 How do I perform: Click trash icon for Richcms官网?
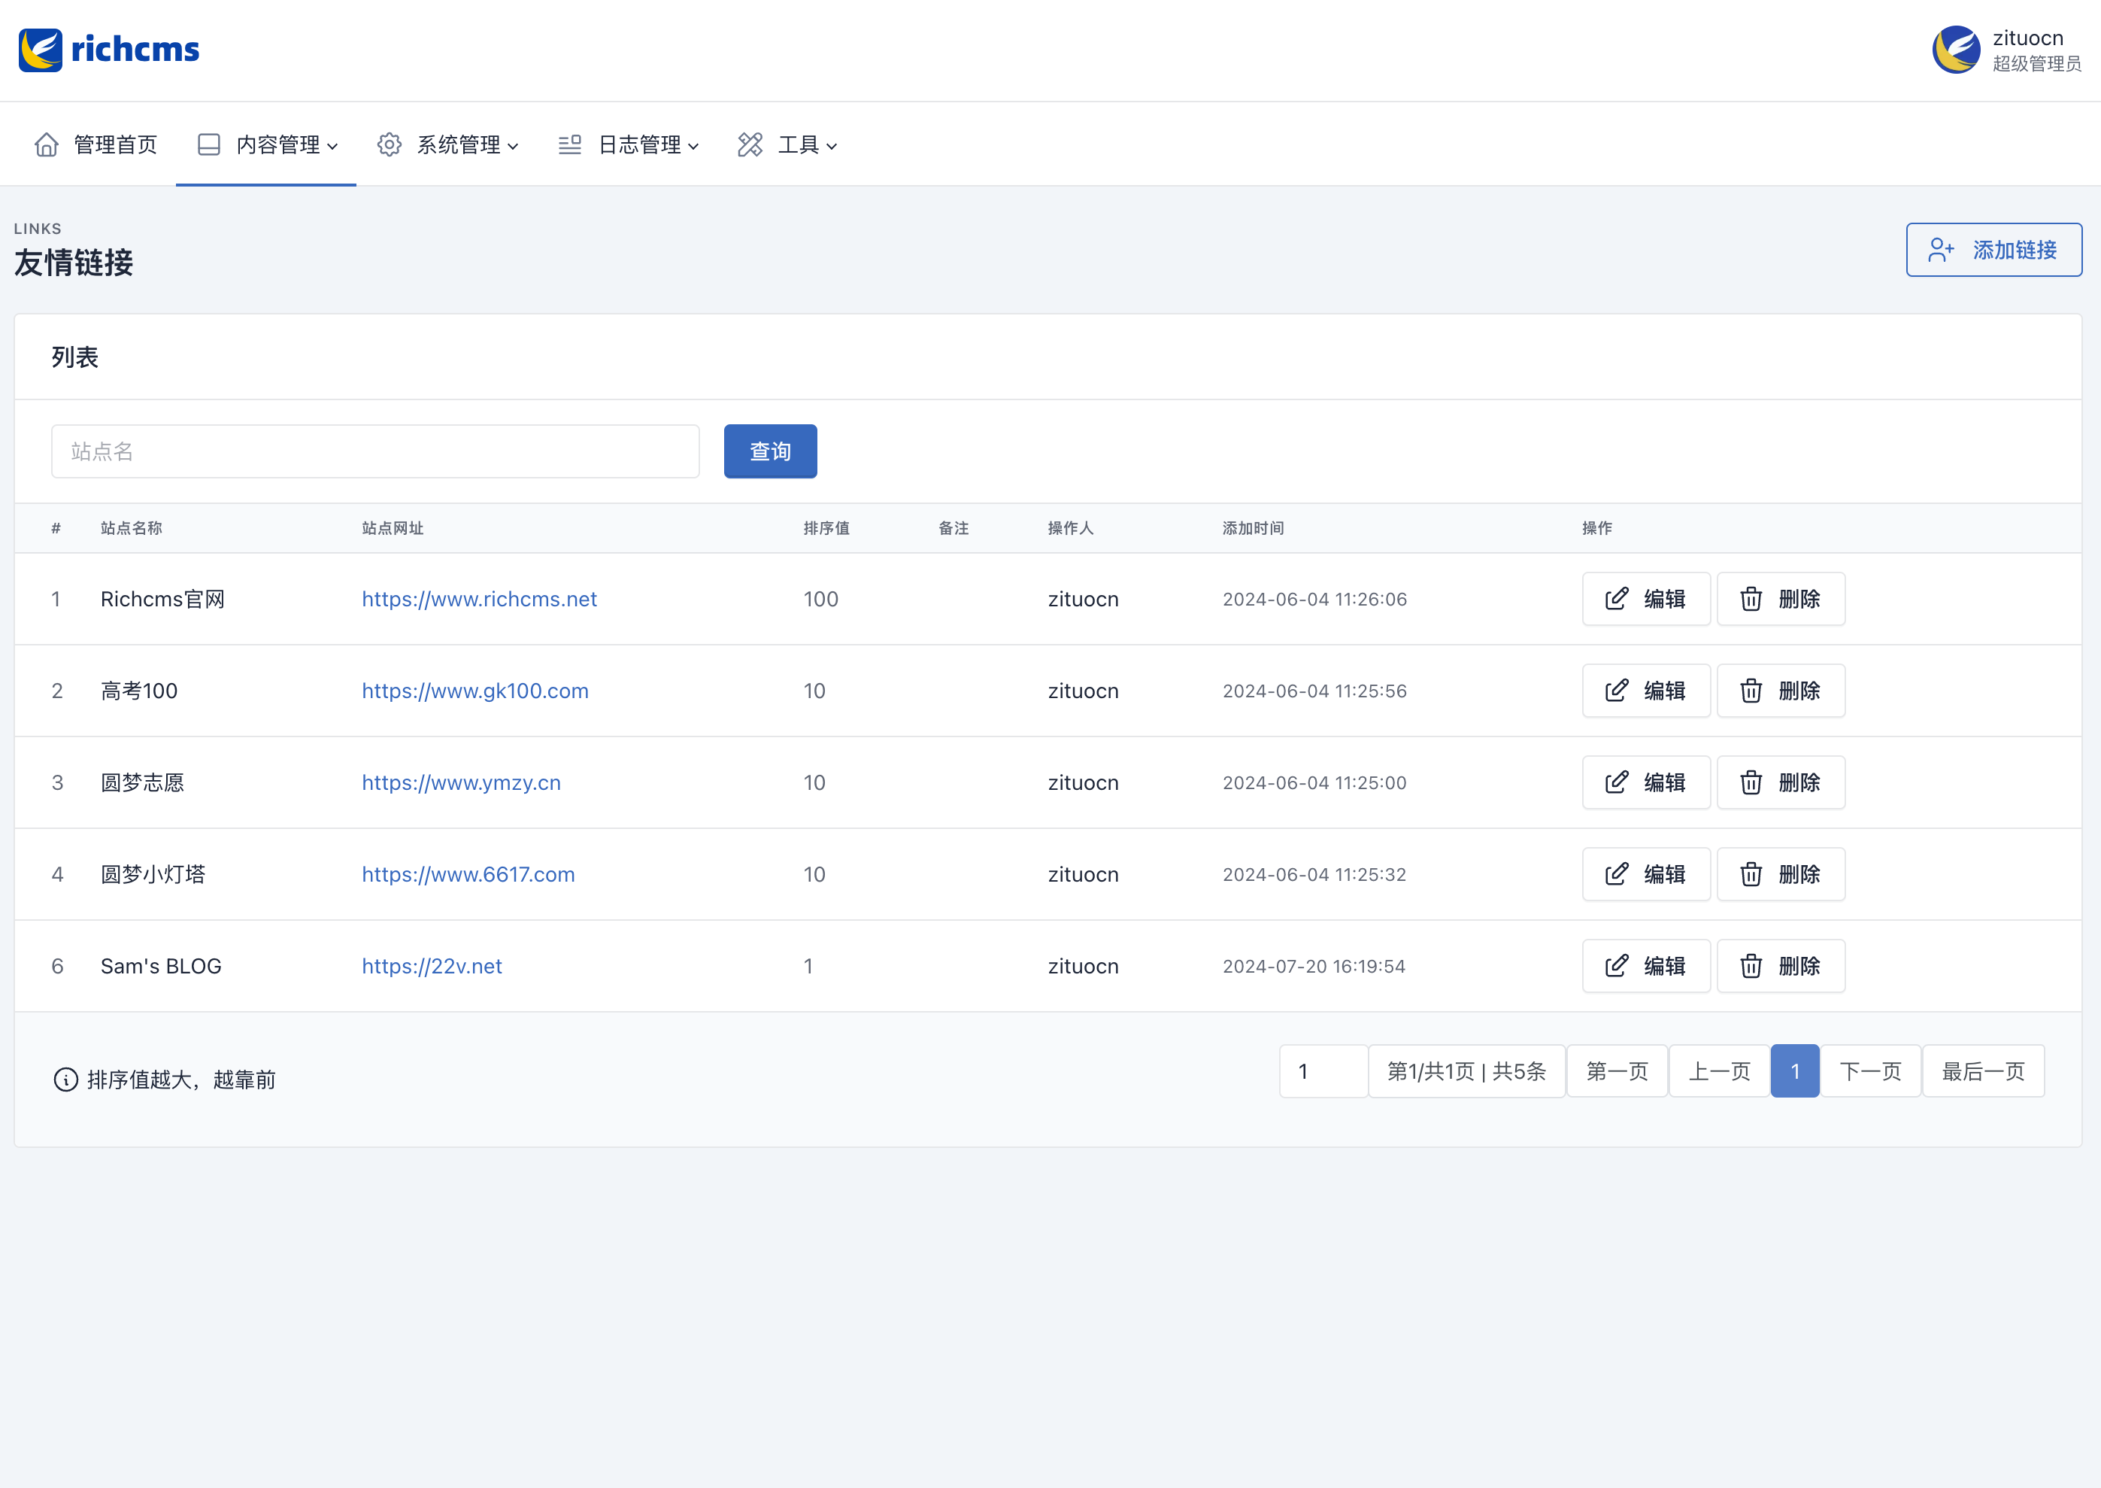tap(1751, 600)
